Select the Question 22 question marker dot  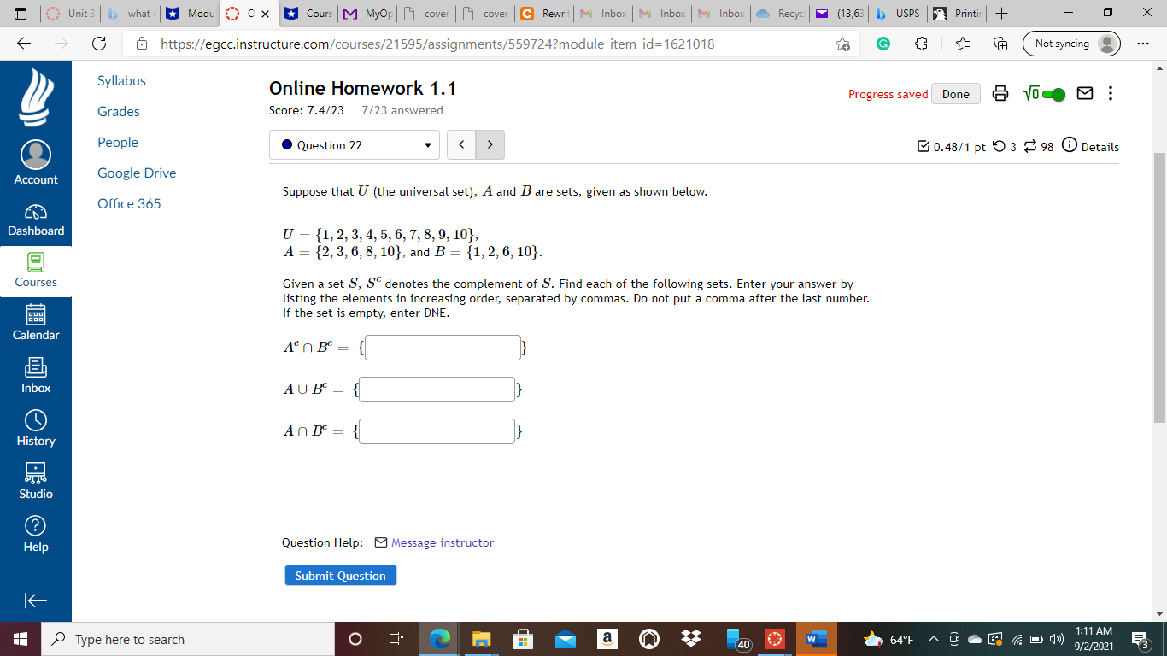click(287, 144)
